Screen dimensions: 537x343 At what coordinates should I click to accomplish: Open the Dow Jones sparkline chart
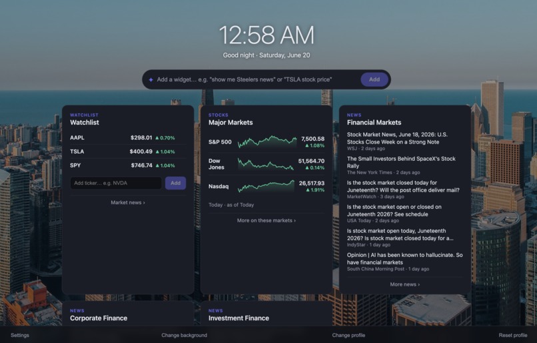[266, 164]
